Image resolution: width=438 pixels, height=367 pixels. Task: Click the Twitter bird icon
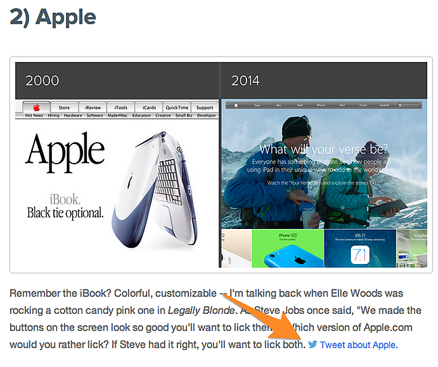click(312, 344)
